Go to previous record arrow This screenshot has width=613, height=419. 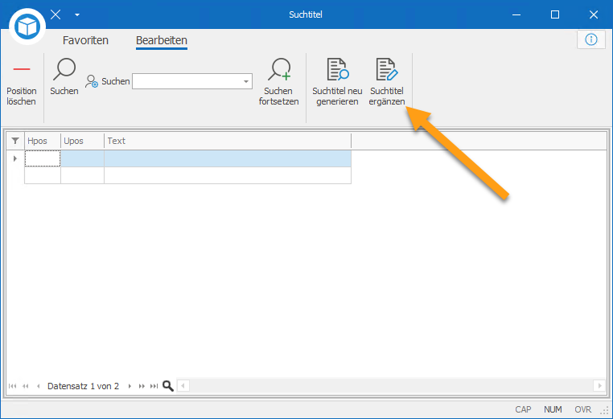38,386
